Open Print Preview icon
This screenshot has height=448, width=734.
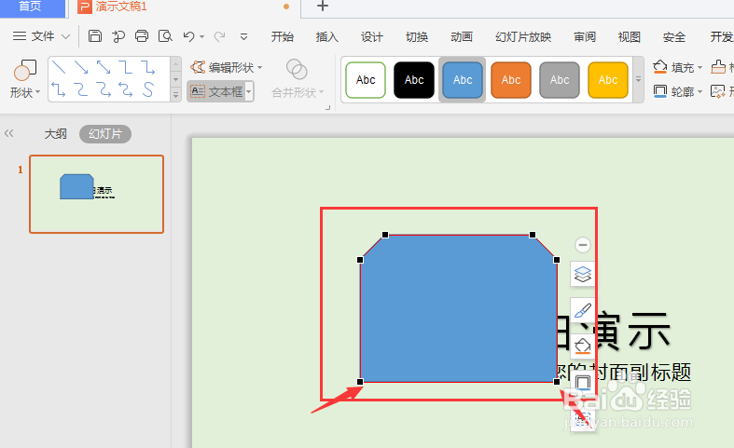pyautogui.click(x=165, y=36)
